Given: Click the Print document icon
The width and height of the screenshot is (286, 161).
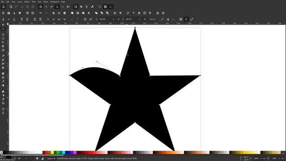Looking at the screenshot, I should (20, 13).
